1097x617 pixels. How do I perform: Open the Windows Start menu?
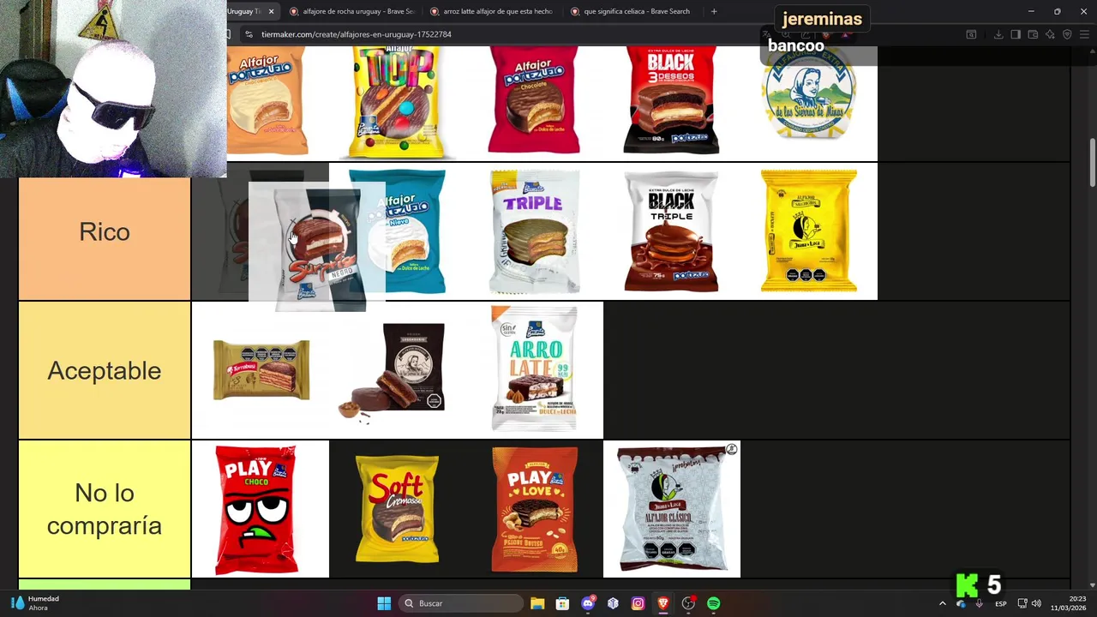pos(384,603)
